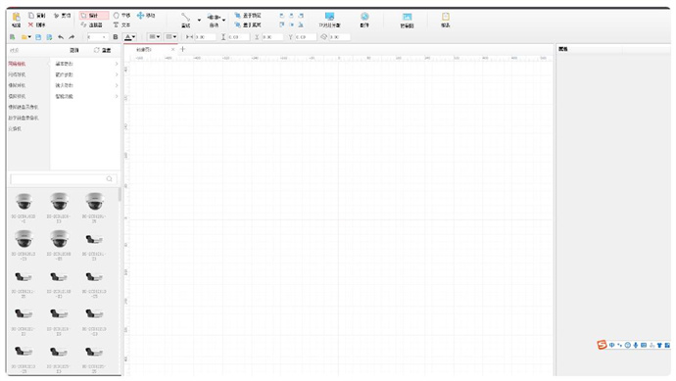Click the red X delete icon
676x381 pixels.
click(30, 25)
